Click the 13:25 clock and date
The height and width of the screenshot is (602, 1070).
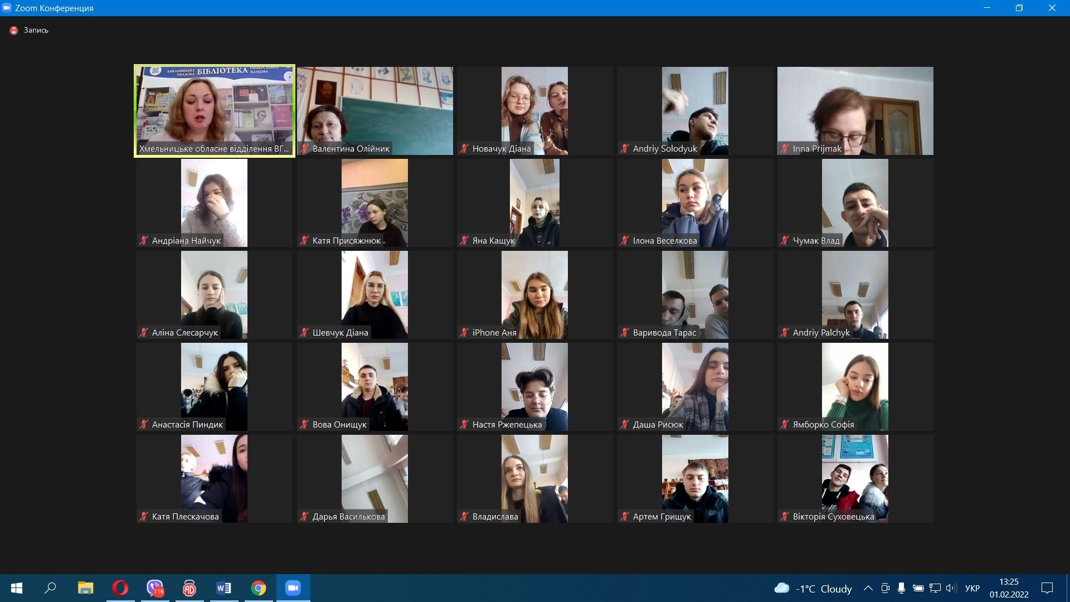pos(1009,588)
